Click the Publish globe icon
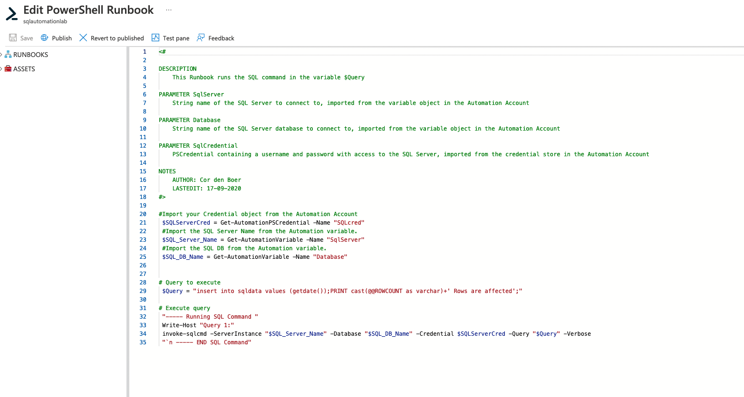The image size is (744, 397). 45,38
